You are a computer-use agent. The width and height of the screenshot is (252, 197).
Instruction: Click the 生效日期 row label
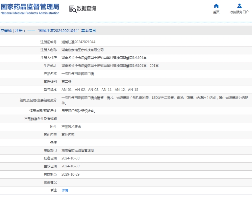[50, 166]
